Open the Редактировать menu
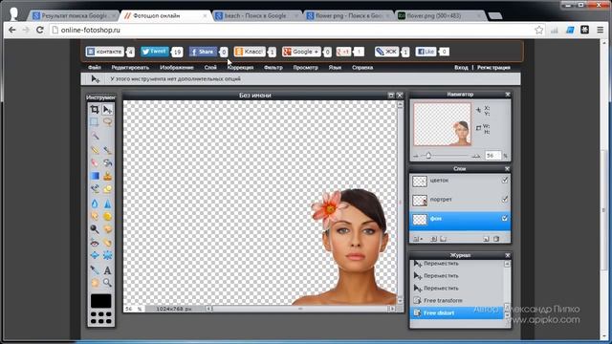Image resolution: width=612 pixels, height=344 pixels. tap(130, 68)
